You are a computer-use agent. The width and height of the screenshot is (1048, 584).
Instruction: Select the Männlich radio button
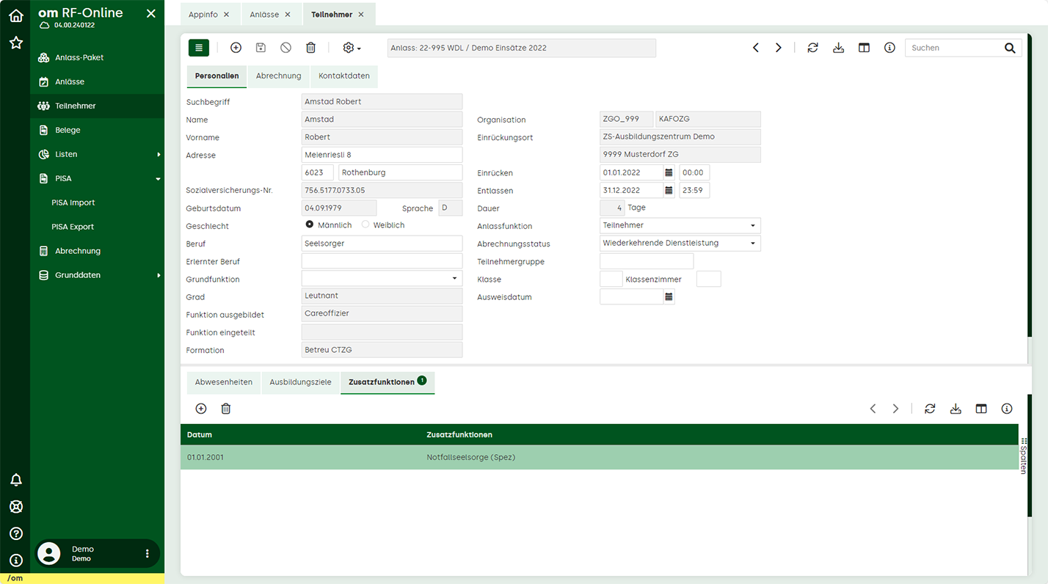(x=310, y=225)
